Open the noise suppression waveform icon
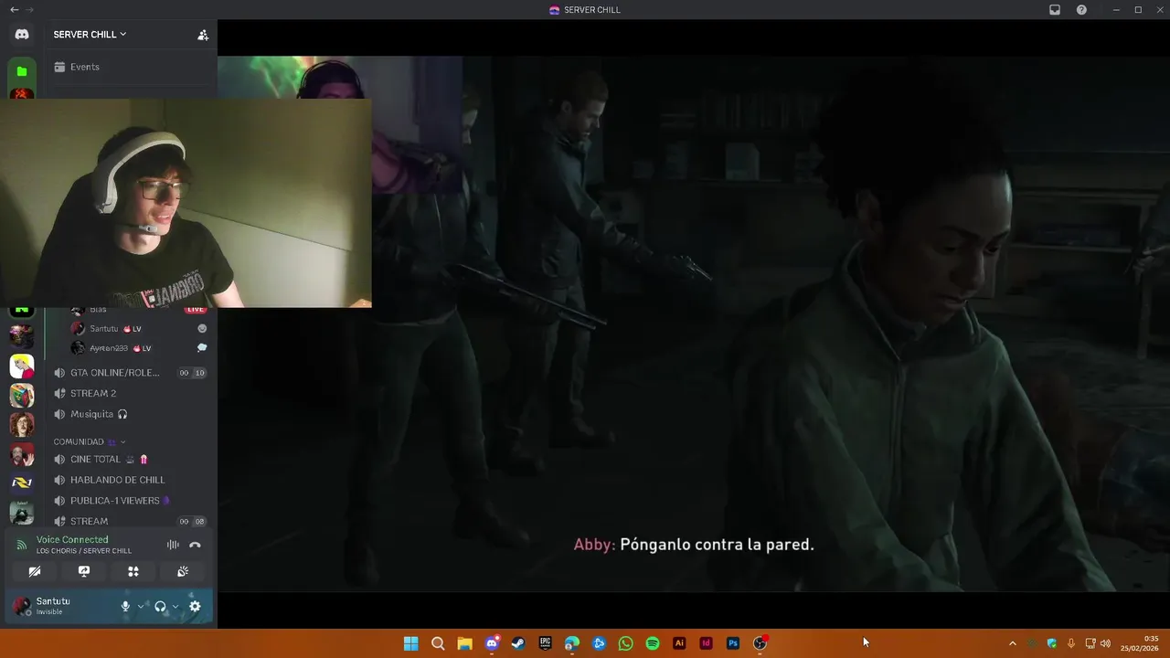1170x658 pixels. coord(173,545)
